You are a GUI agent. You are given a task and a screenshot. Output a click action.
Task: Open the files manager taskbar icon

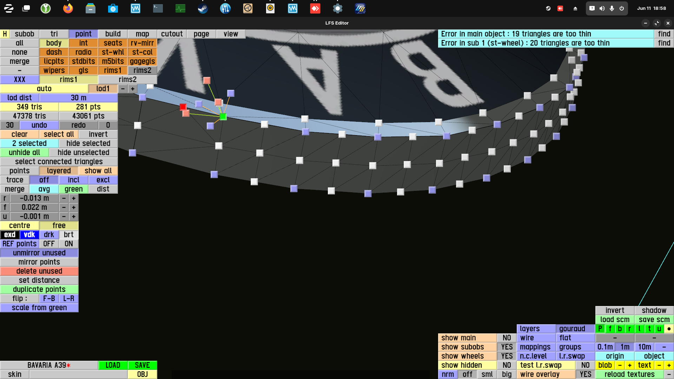pos(91,8)
